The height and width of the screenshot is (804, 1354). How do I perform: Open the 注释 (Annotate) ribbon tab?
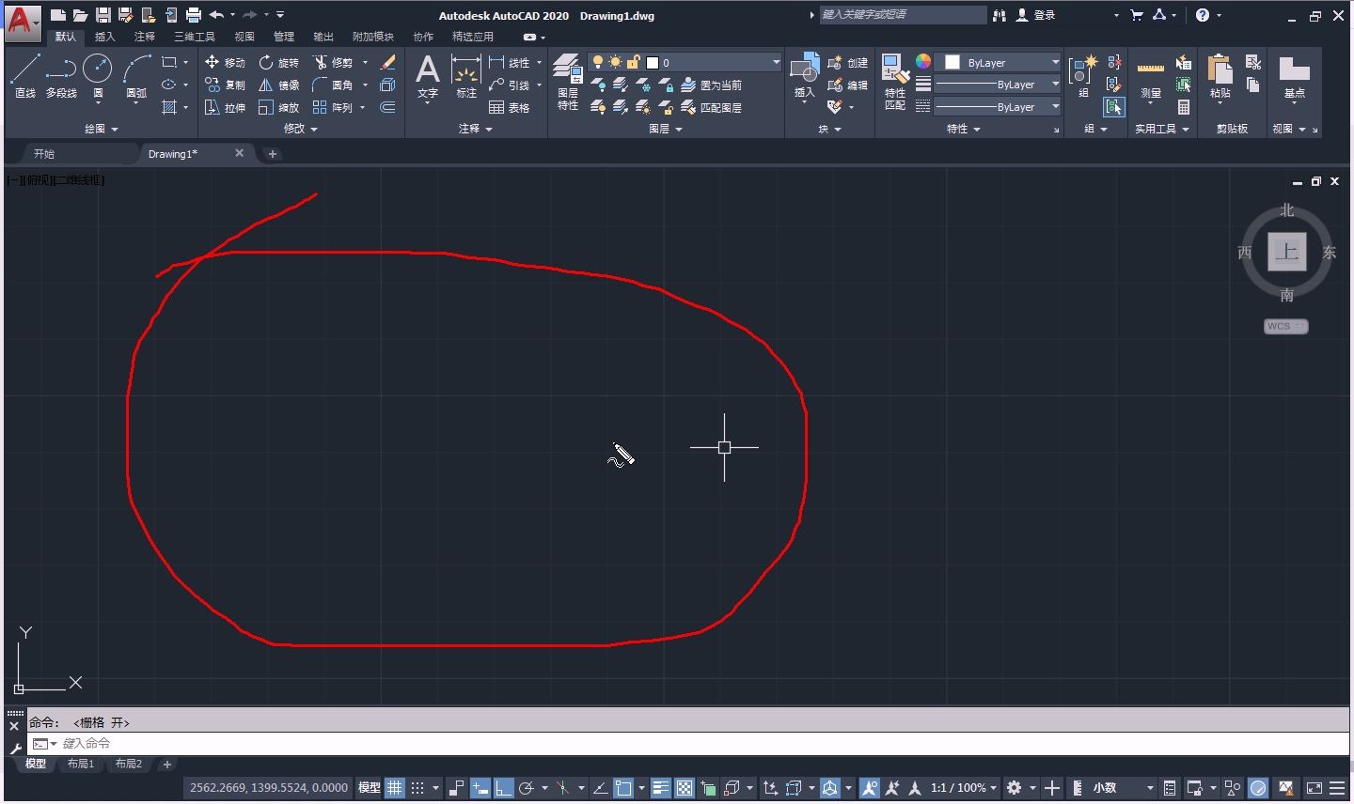coord(145,37)
